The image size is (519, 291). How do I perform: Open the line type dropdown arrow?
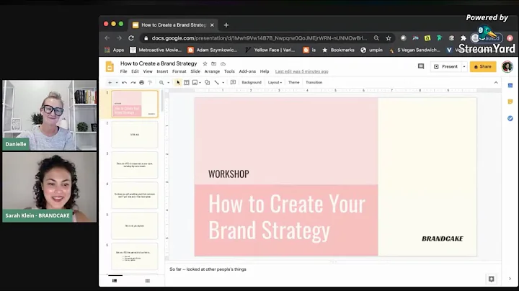click(x=223, y=83)
